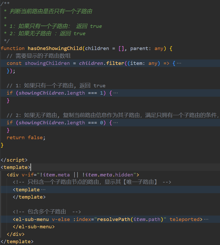Expand the folded children.filter callback body
This screenshot has height=245, width=220.
click(x=179, y=63)
